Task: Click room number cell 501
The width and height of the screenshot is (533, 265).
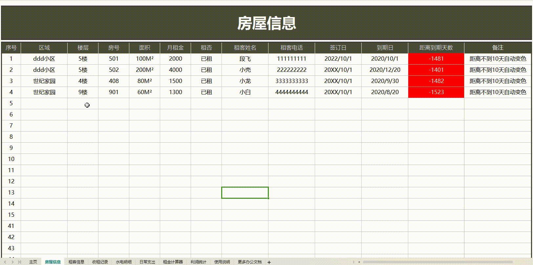Action: tap(114, 59)
